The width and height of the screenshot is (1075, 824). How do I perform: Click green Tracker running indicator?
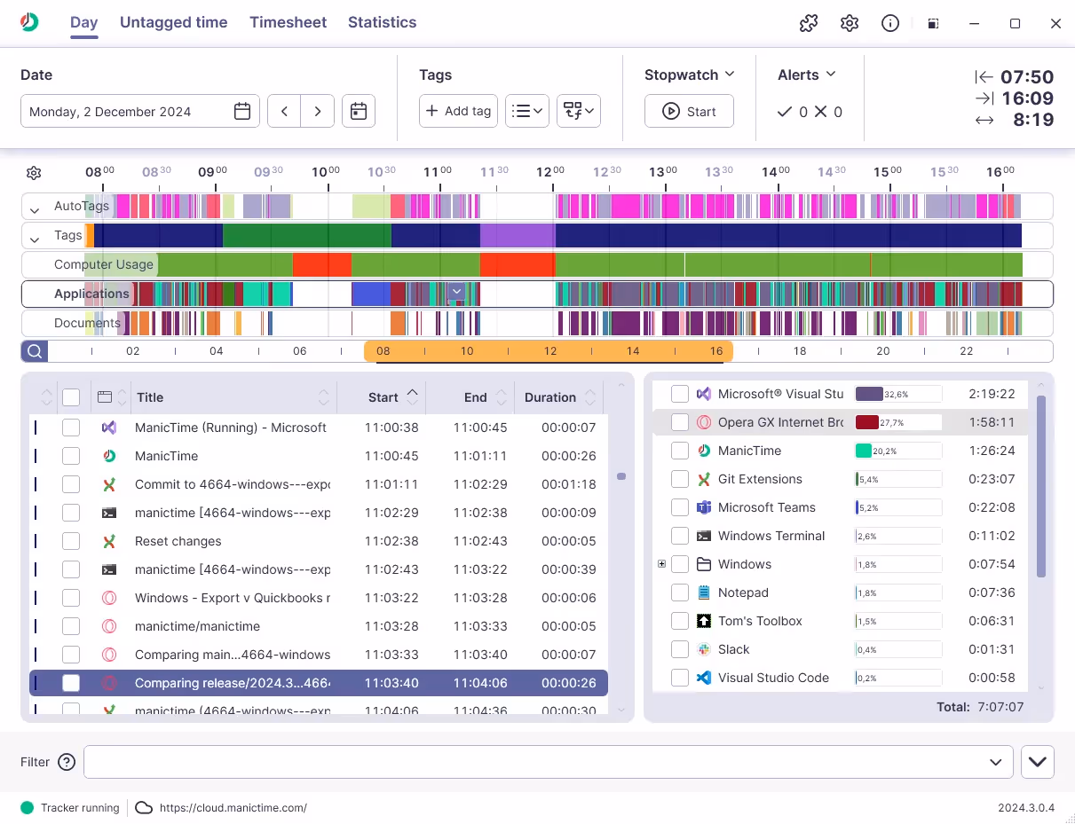(x=27, y=807)
